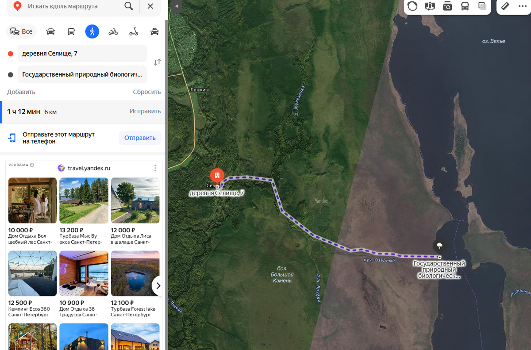Show next hotel ads with the arrow

158,286
